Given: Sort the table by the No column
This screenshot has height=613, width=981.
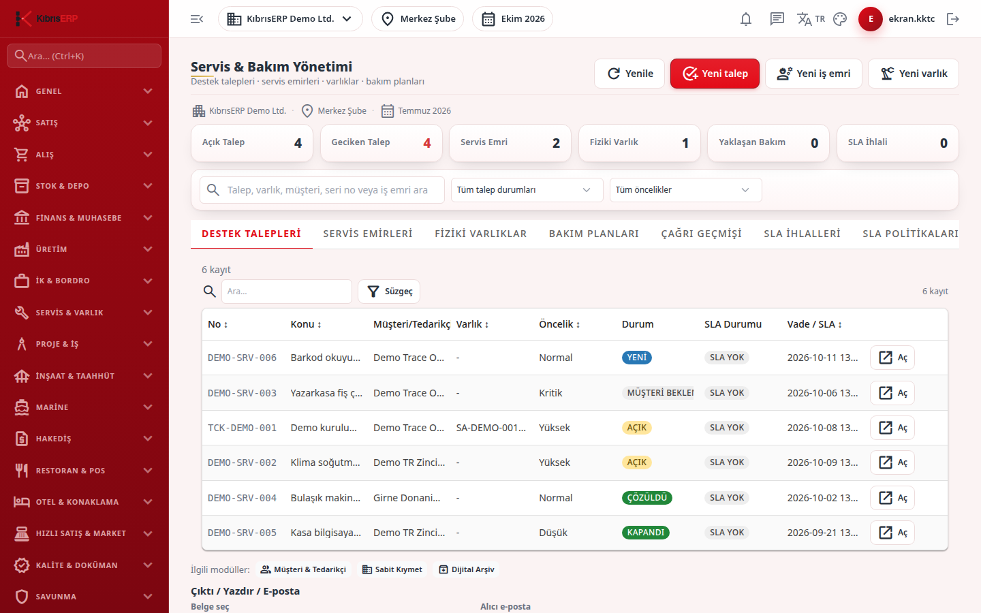Looking at the screenshot, I should pos(218,324).
